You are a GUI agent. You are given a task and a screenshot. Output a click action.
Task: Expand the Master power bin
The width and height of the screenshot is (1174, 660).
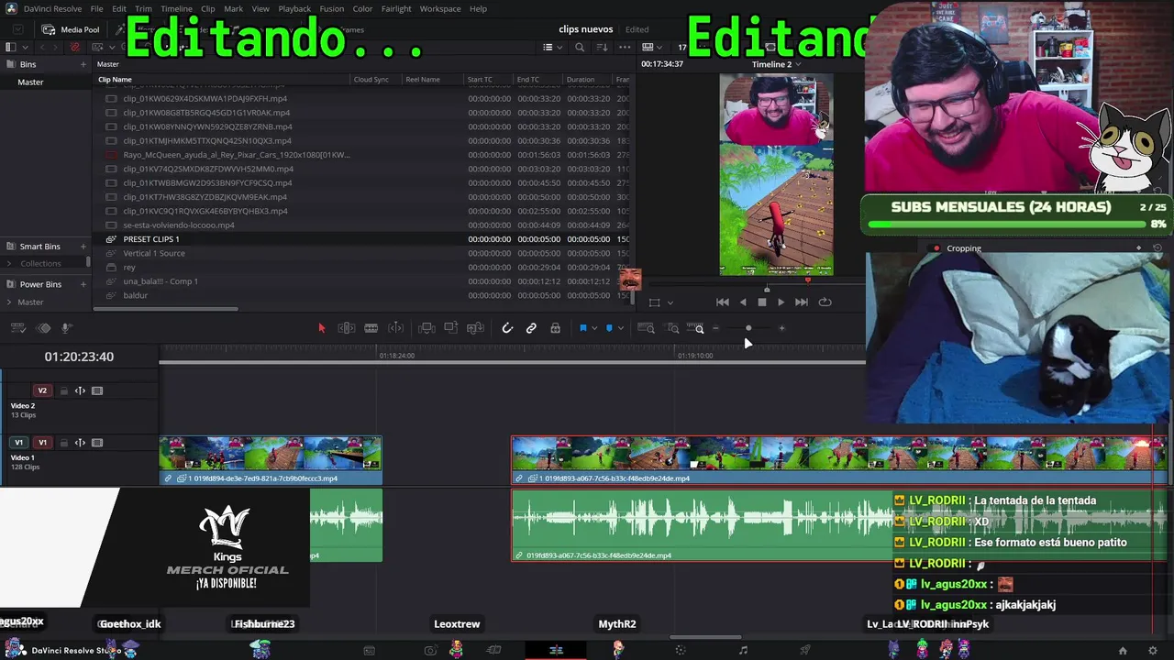click(10, 302)
